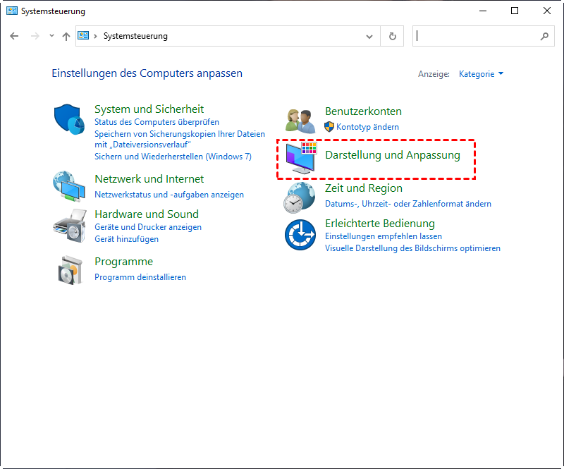
Task: Click Programm deinstallieren link
Action: (140, 277)
